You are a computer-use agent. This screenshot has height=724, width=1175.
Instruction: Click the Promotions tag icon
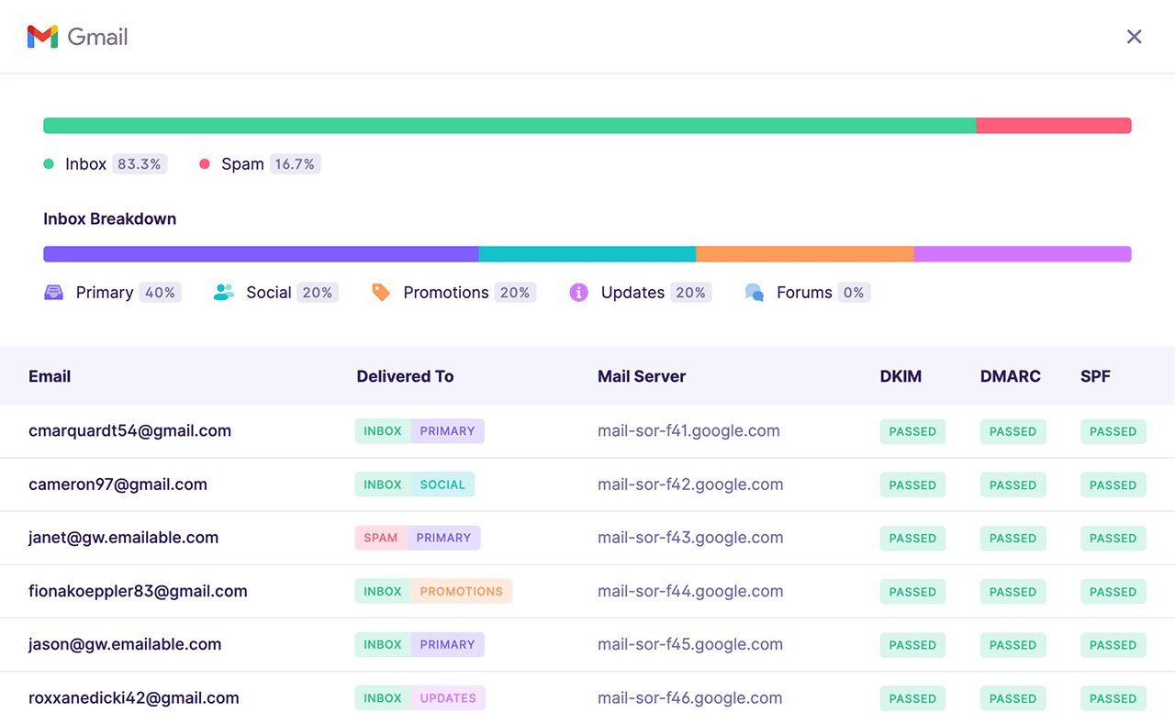[x=381, y=293]
